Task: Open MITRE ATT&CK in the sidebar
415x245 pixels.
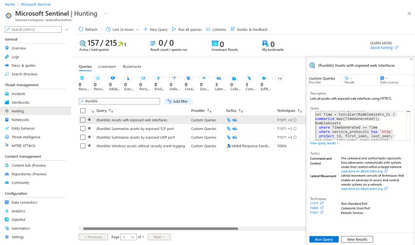Action: click(x=23, y=145)
